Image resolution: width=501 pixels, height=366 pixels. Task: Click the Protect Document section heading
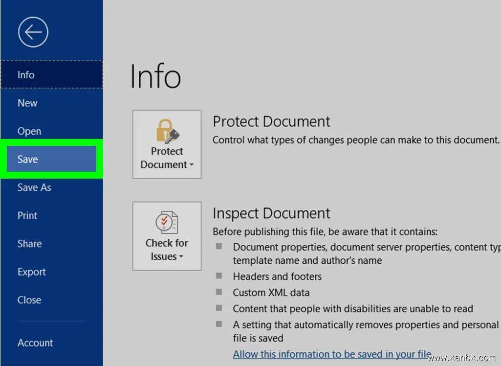click(271, 121)
